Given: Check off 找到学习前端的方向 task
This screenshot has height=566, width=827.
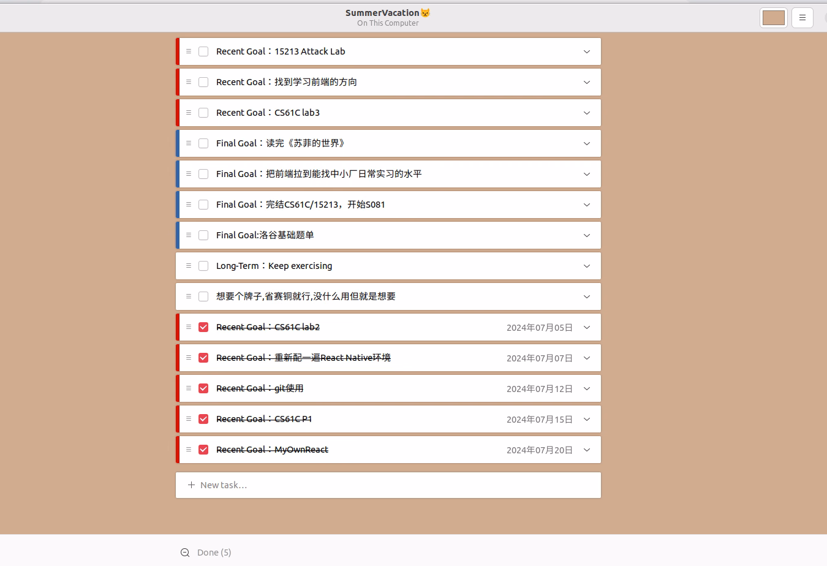Looking at the screenshot, I should tap(203, 82).
